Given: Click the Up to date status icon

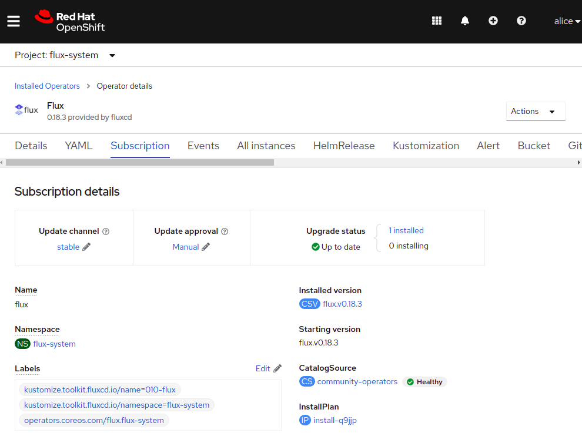Looking at the screenshot, I should 316,247.
